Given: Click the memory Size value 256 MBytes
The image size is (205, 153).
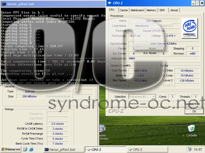Looking at the screenshot, I should pyautogui.click(x=29, y=96).
